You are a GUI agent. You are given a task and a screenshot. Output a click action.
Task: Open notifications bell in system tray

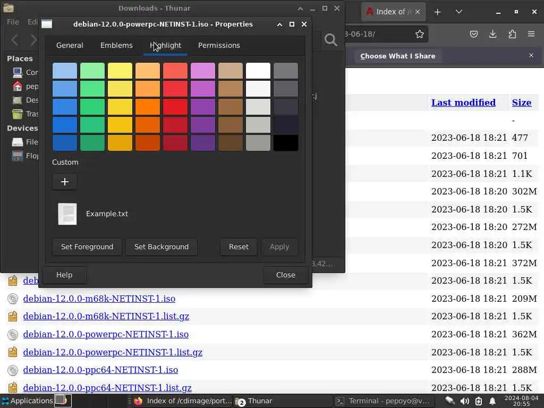(x=492, y=402)
